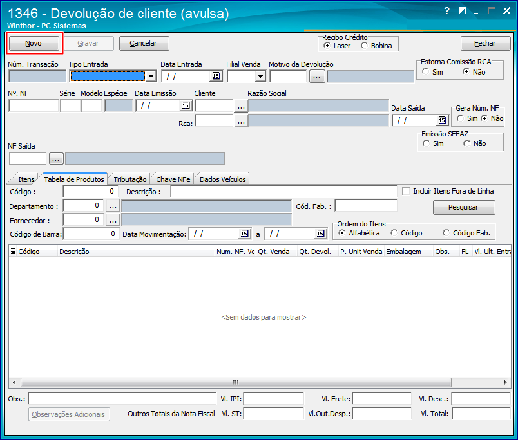Click the Novo button
Screen dimensions: 518x440
(x=34, y=43)
